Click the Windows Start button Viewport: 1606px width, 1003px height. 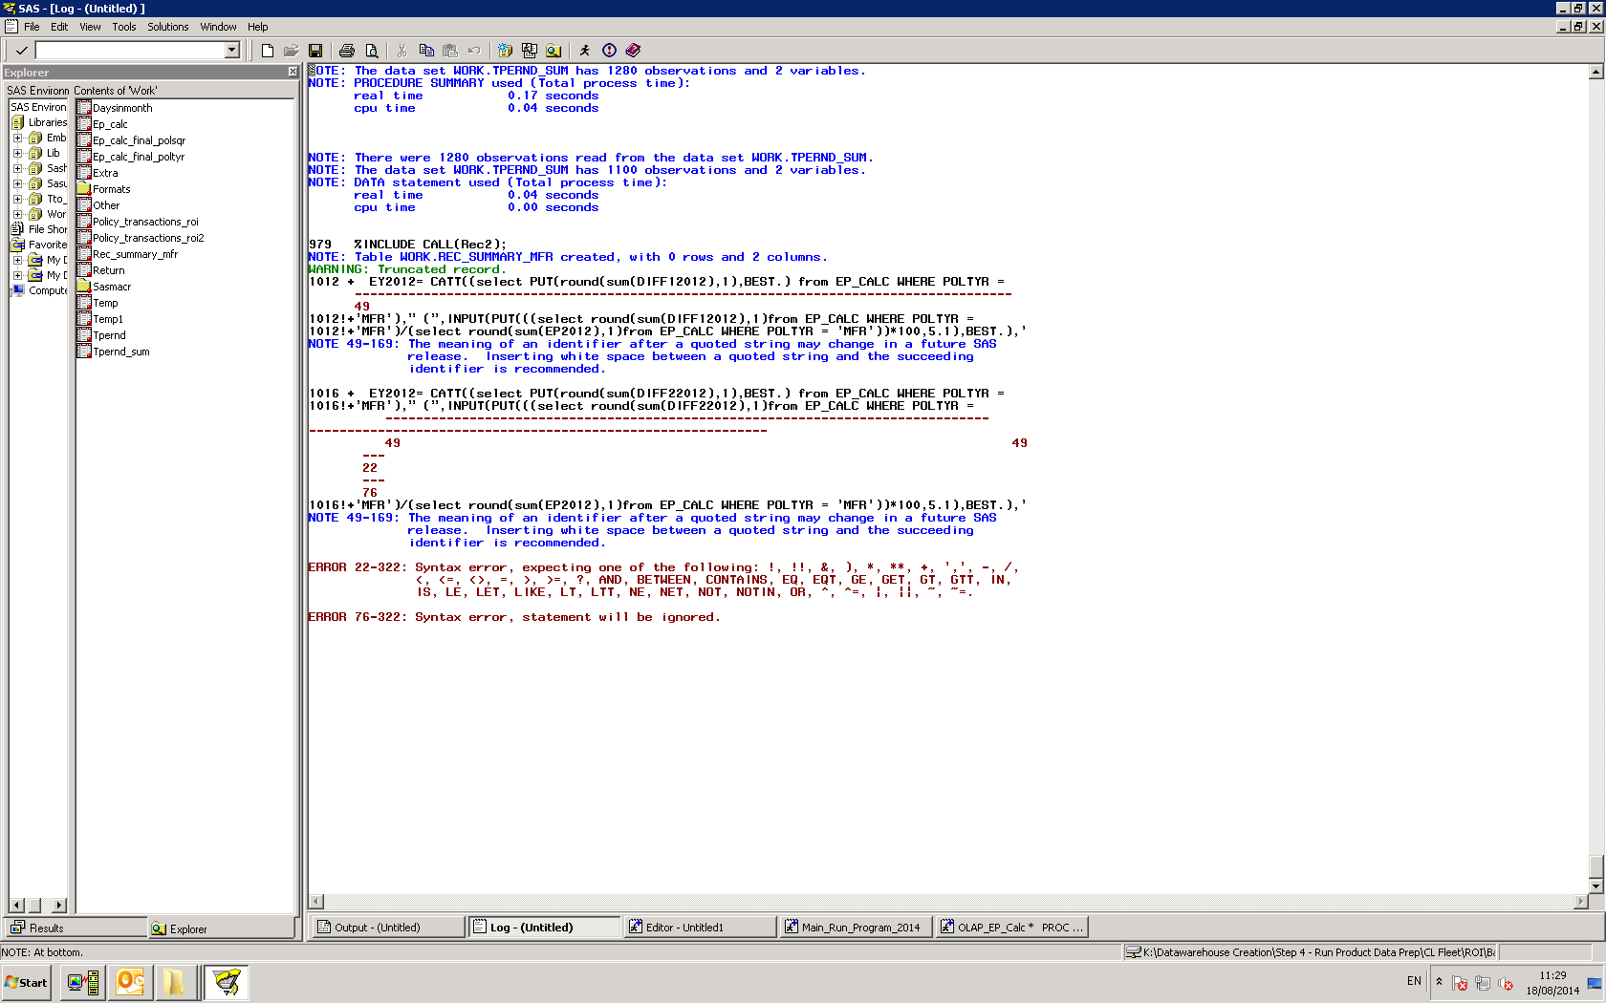pos(27,982)
